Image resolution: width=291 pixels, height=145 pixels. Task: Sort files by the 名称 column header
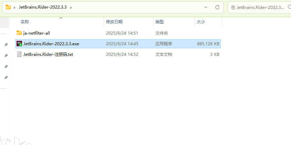pos(25,22)
